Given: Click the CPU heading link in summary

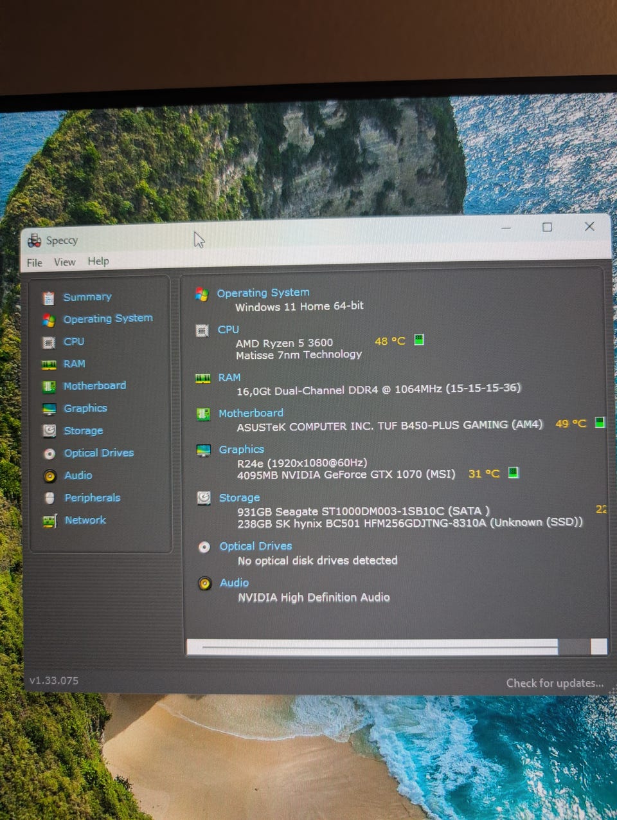Looking at the screenshot, I should 228,329.
